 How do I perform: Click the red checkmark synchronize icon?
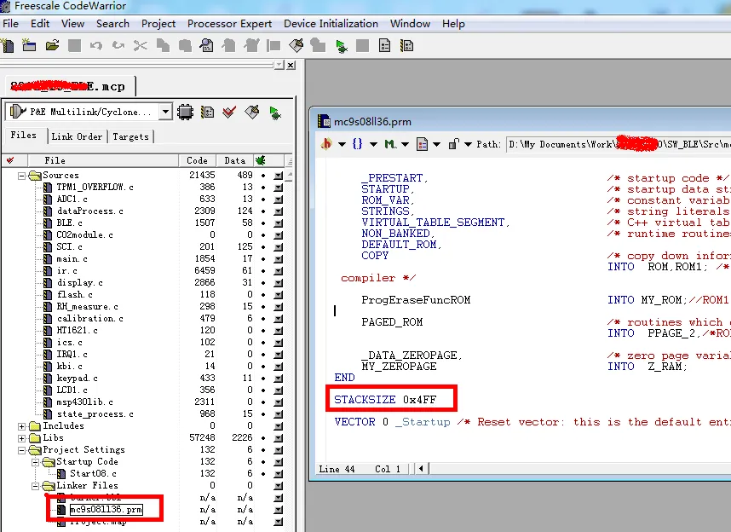pos(229,112)
